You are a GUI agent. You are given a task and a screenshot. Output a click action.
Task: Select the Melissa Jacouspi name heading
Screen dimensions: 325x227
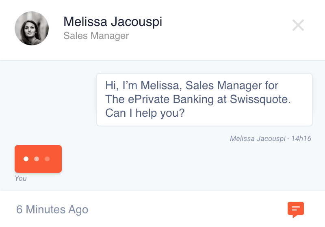113,22
